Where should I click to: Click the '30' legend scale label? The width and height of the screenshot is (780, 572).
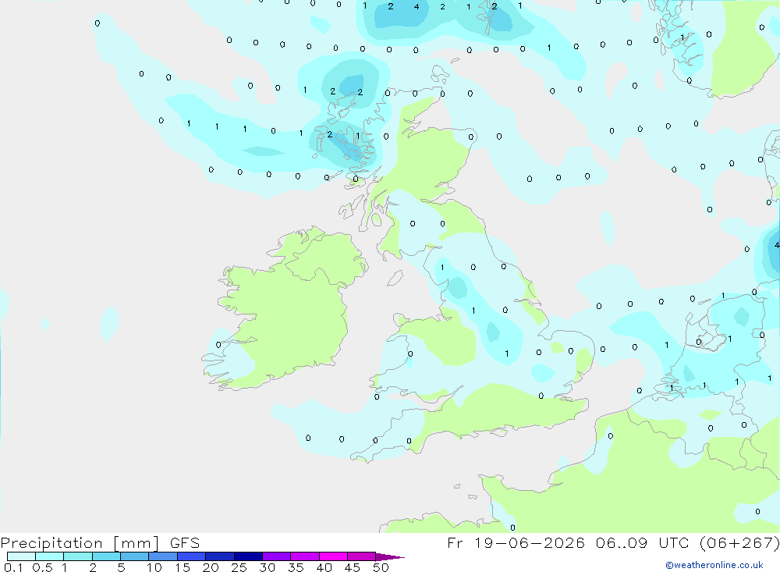click(x=267, y=567)
